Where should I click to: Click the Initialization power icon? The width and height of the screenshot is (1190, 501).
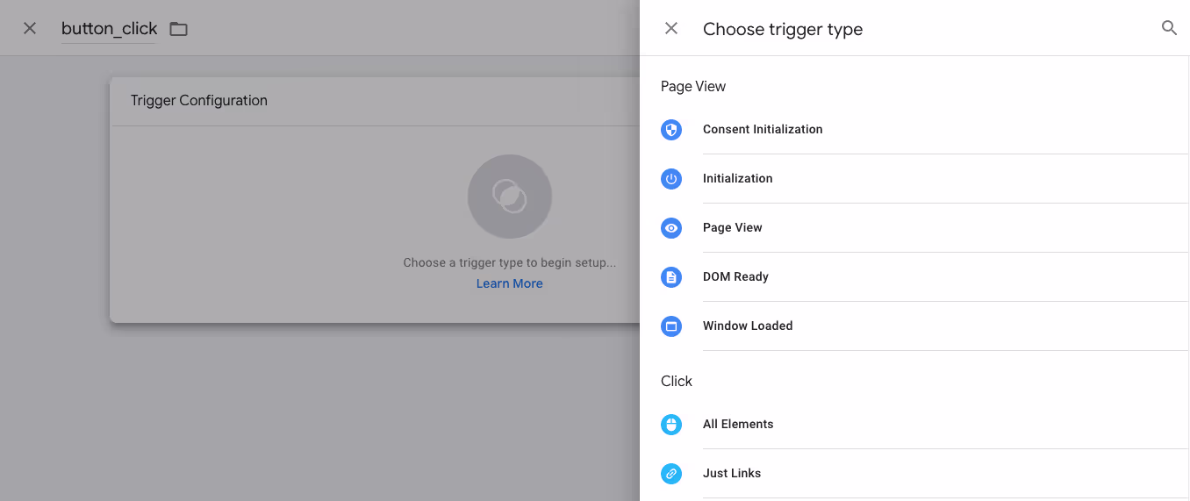click(x=671, y=179)
